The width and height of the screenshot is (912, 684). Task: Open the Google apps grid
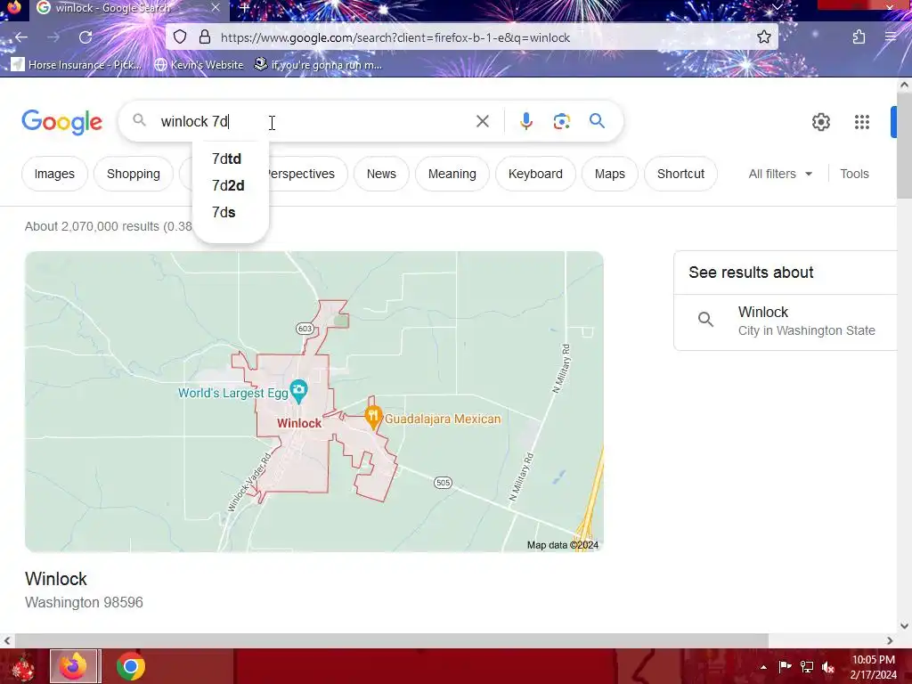click(861, 122)
